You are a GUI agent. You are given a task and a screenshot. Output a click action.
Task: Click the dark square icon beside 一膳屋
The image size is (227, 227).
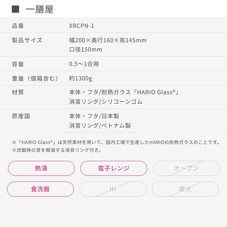(15, 9)
